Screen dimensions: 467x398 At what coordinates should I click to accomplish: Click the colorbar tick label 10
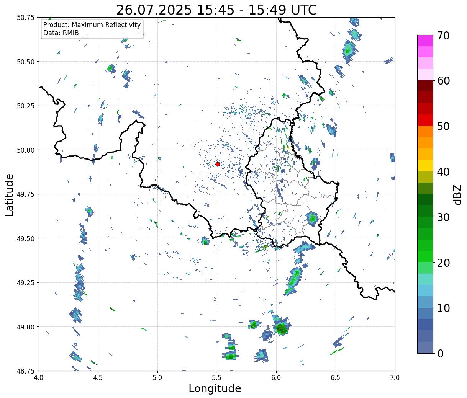click(x=443, y=308)
